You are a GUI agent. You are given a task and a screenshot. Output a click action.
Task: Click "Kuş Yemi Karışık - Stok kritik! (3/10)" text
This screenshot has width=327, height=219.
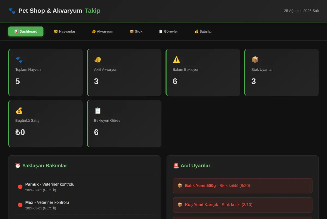click(219, 205)
